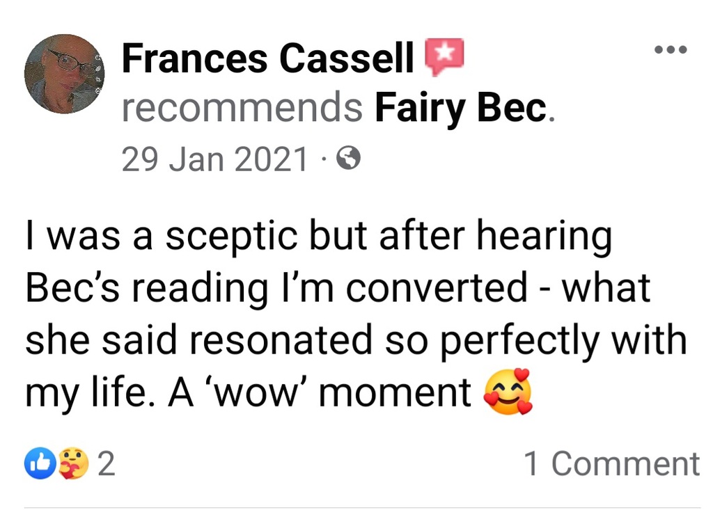The image size is (713, 510).
Task: Click the Care hugging-heart reaction icon
Action: pos(73,463)
